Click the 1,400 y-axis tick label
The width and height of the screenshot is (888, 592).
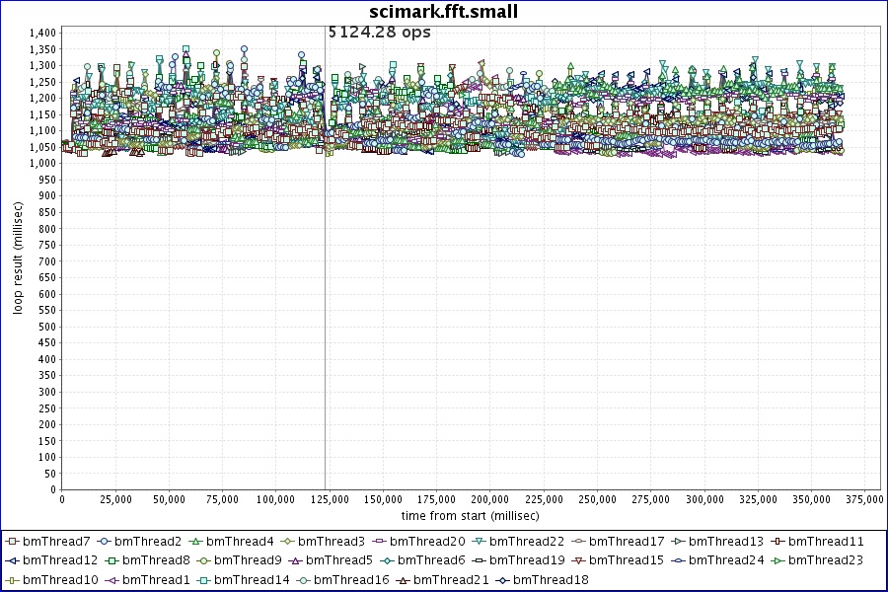coord(42,33)
